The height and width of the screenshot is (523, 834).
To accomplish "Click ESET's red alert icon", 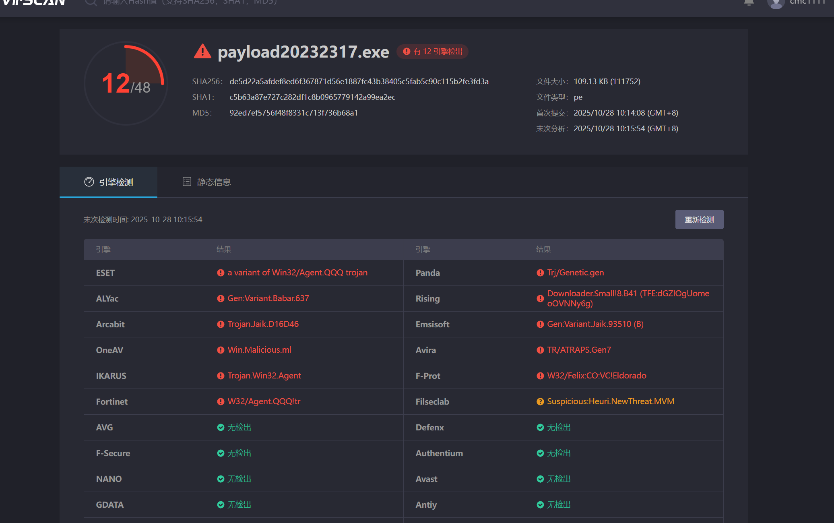I will [221, 273].
